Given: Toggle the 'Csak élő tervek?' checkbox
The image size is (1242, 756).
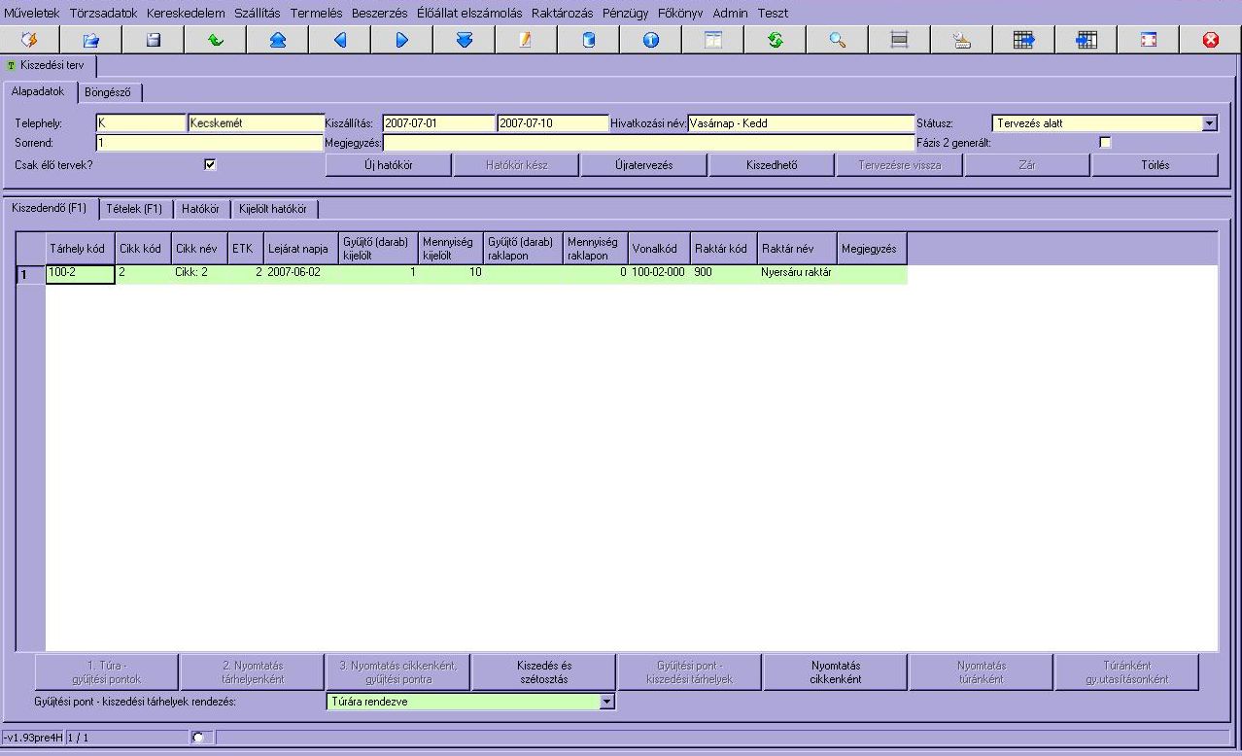Looking at the screenshot, I should click(x=210, y=164).
